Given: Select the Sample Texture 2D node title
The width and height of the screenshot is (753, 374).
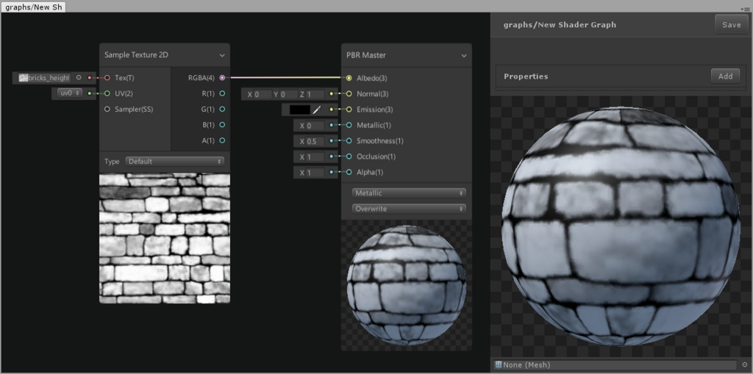Looking at the screenshot, I should point(136,55).
